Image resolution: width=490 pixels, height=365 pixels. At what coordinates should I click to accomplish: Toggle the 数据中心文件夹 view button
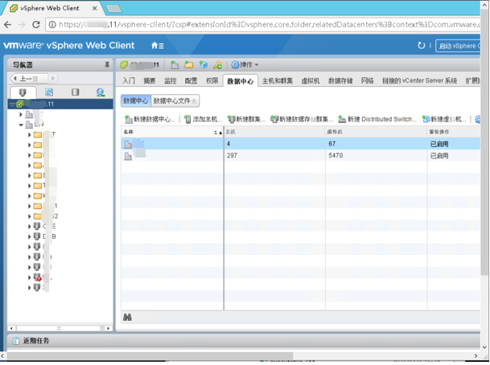[x=175, y=101]
